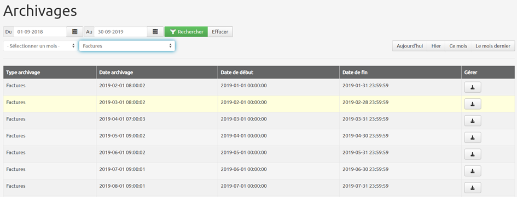Viewport: 517px width, 197px height.
Task: Focus the Au date field showing 30-09-2019
Action: [121, 32]
